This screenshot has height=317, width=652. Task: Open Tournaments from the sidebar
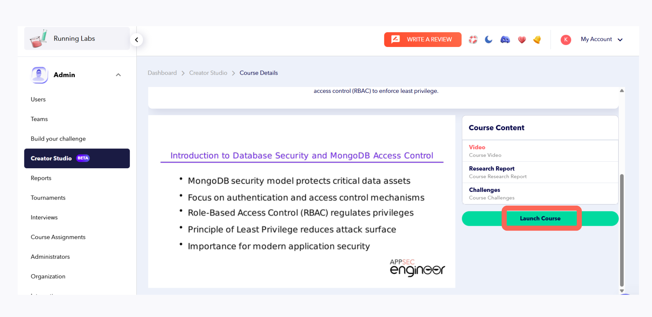click(x=48, y=198)
